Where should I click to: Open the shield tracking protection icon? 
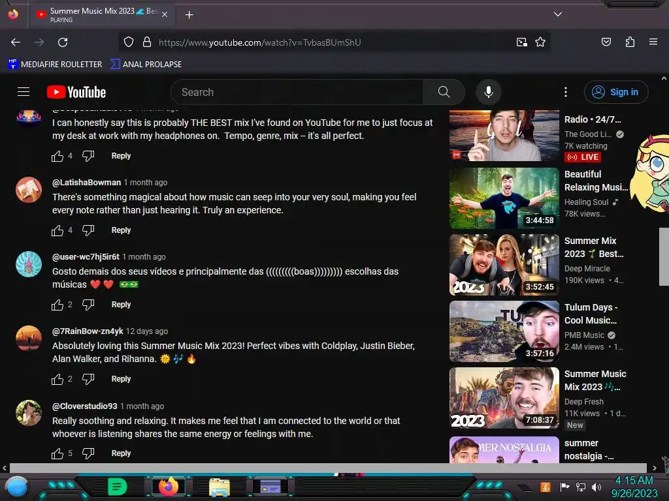[x=129, y=42]
